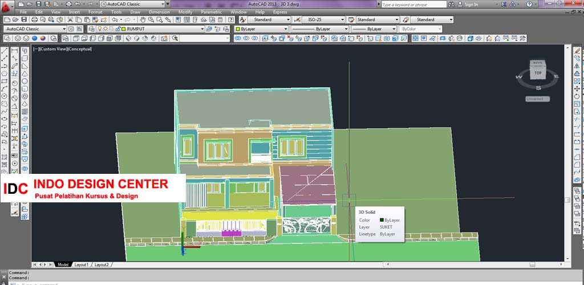Click the Dimension Style icon
This screenshot has height=285, width=584.
point(297,20)
